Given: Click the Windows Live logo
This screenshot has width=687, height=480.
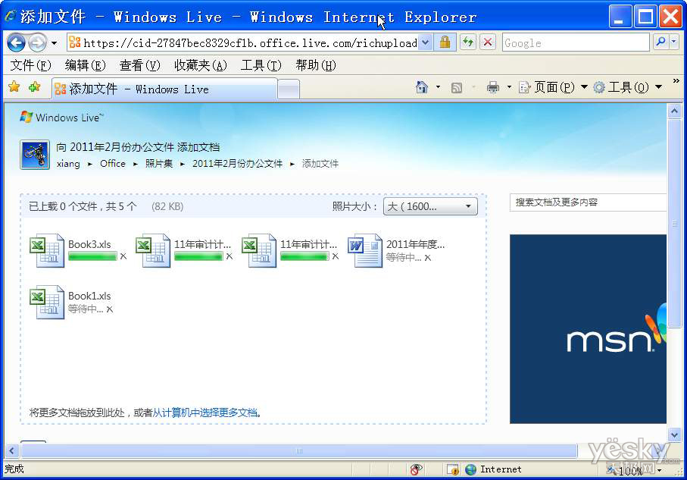Looking at the screenshot, I should 62,117.
